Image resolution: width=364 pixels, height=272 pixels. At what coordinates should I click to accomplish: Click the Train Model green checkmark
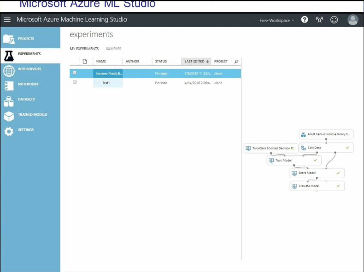coord(315,160)
